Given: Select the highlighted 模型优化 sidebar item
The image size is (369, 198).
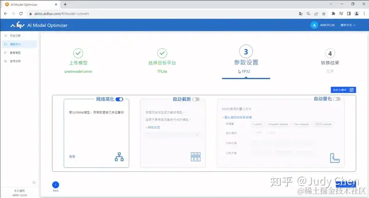Looking at the screenshot, I should pos(19,44).
